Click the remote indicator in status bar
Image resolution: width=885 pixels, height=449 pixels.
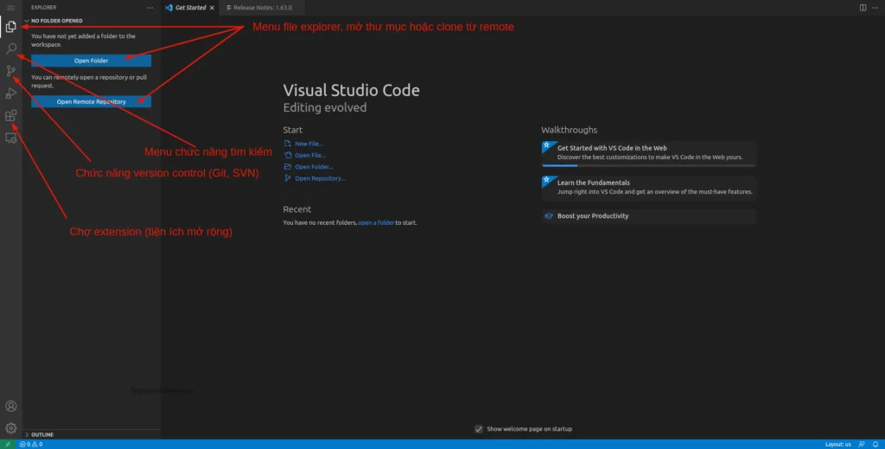tap(8, 445)
